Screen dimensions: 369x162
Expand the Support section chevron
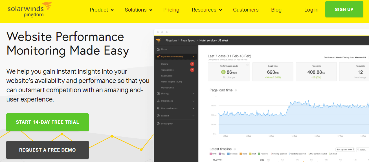(194, 116)
